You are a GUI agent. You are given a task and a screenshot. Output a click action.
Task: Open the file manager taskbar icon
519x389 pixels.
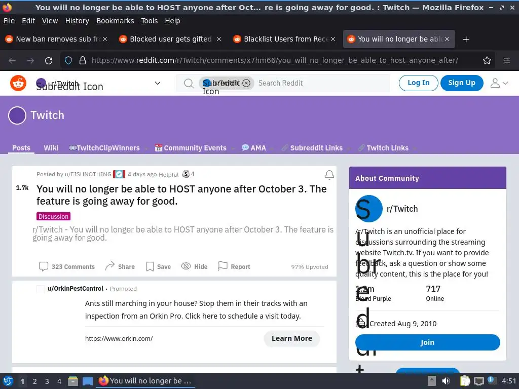[73, 381]
